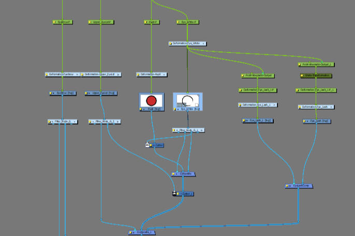Screen dimensions: 355x236
Task: Click the Cutter_1 node's inverted icon
Action: click(x=175, y=194)
